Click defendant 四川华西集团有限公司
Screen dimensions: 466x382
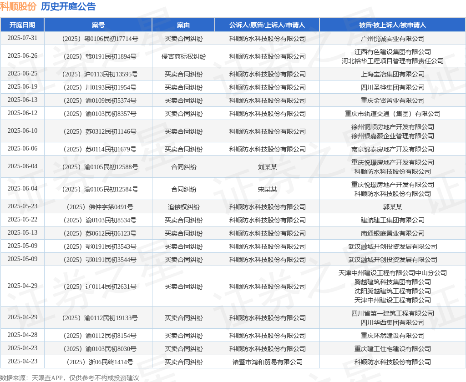[x=392, y=322]
